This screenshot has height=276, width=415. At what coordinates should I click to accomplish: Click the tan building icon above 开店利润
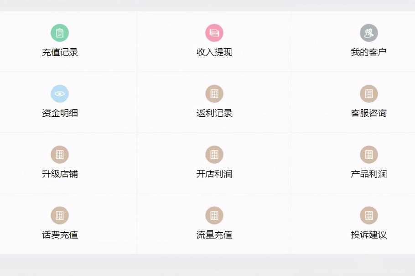[214, 155]
